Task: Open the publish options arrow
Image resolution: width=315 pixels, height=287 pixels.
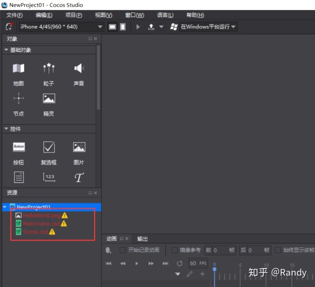Action: [161, 27]
